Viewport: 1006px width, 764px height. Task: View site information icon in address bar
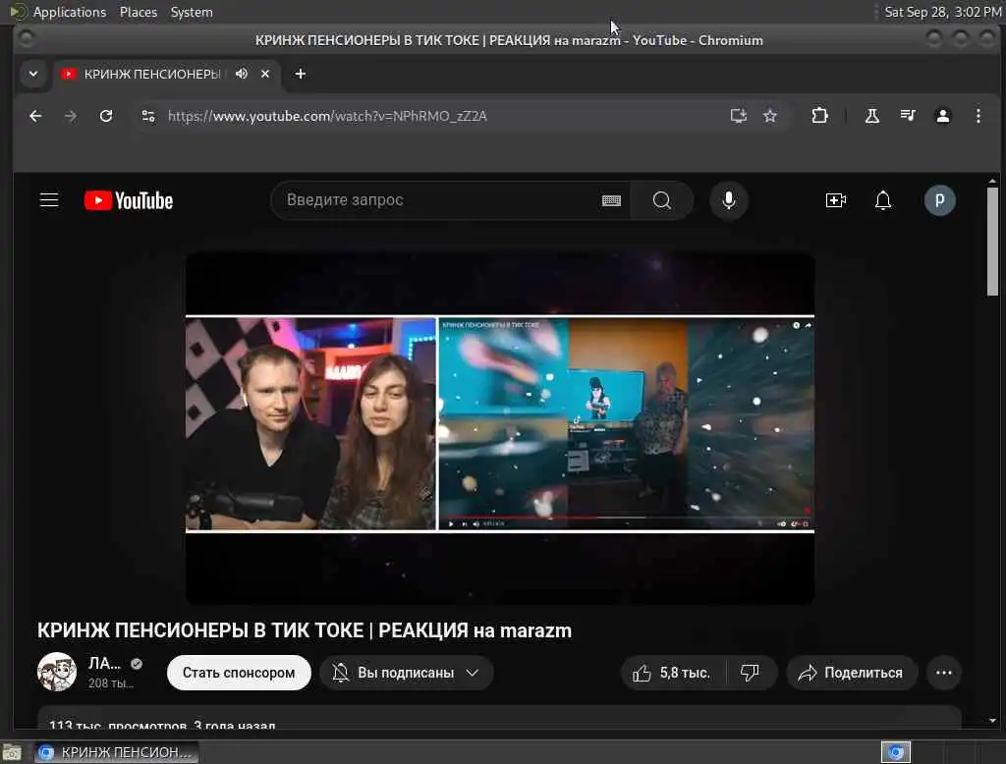pos(148,116)
